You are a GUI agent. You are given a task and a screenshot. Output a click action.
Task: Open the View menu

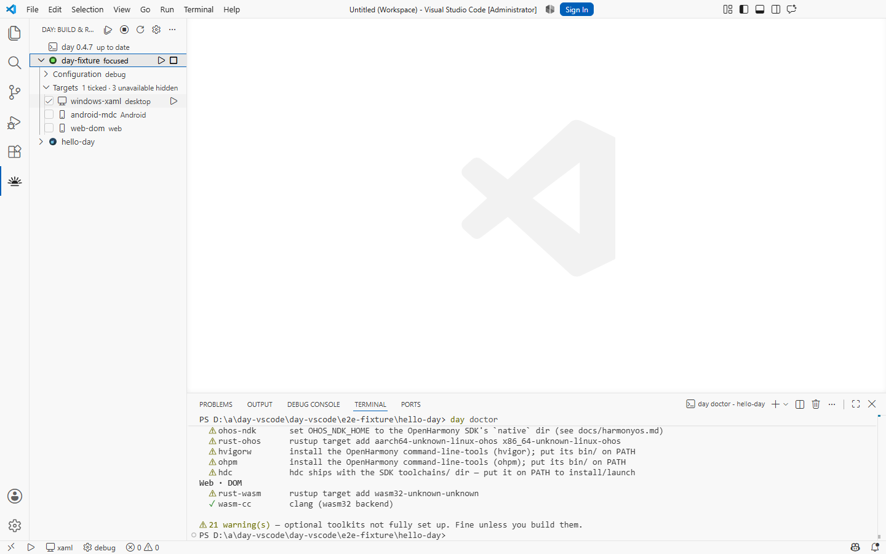(x=122, y=9)
